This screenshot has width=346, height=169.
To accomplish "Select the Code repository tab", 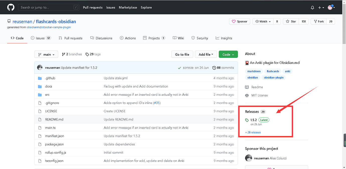I will tap(17, 38).
